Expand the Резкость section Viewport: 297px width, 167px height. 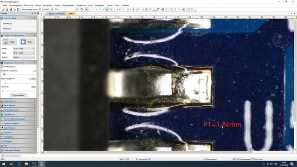pyautogui.click(x=18, y=115)
